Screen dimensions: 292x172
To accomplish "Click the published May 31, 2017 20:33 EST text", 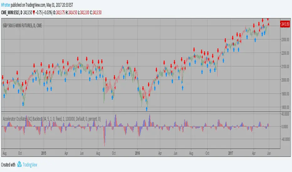I will 42,5.
